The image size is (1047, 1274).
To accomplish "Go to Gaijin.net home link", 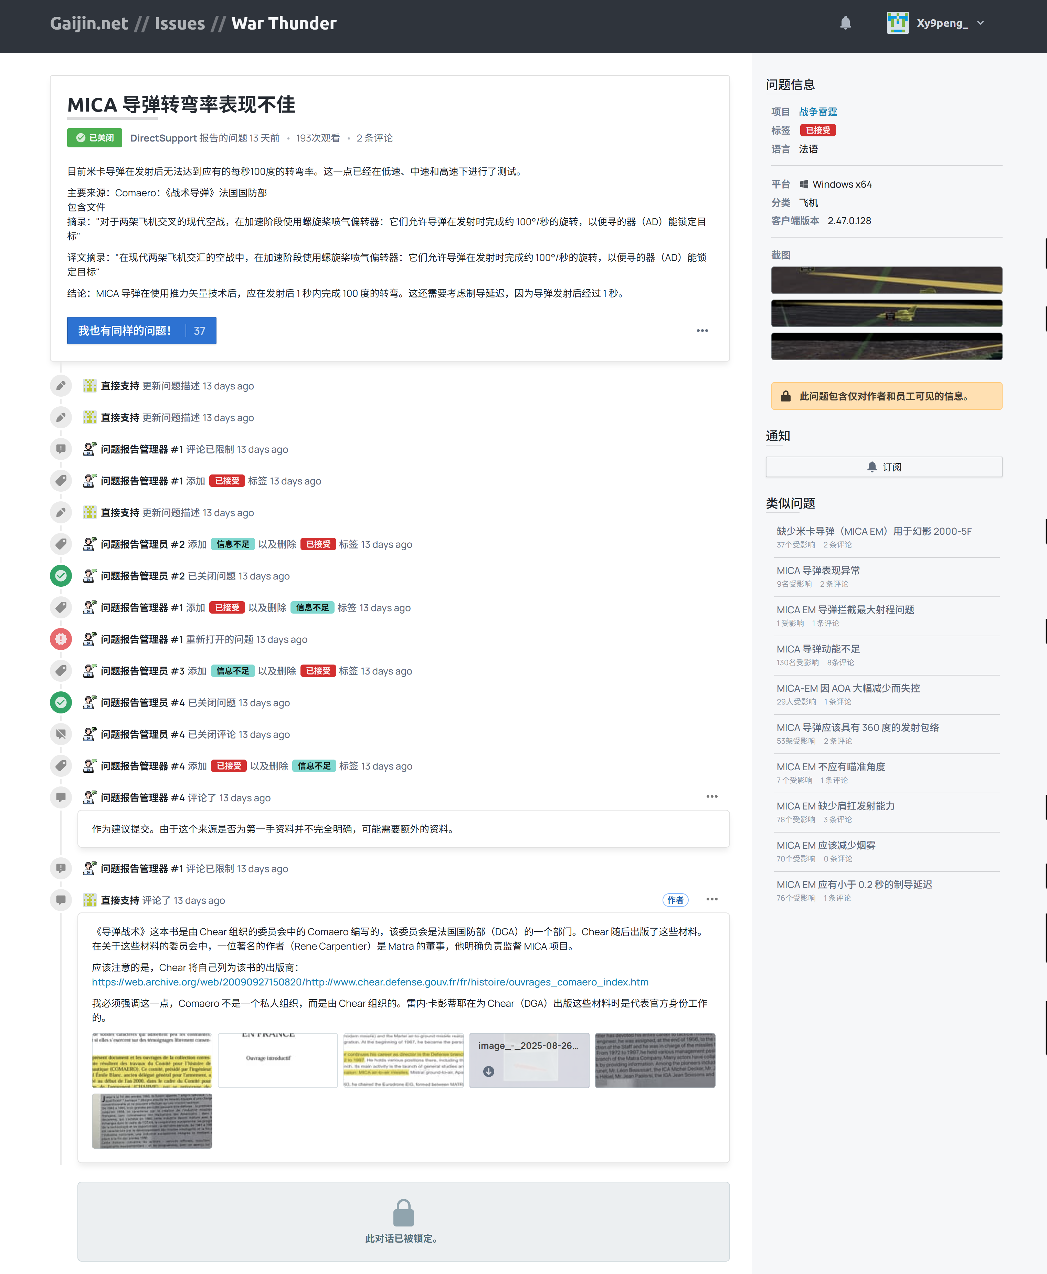I will pos(89,23).
